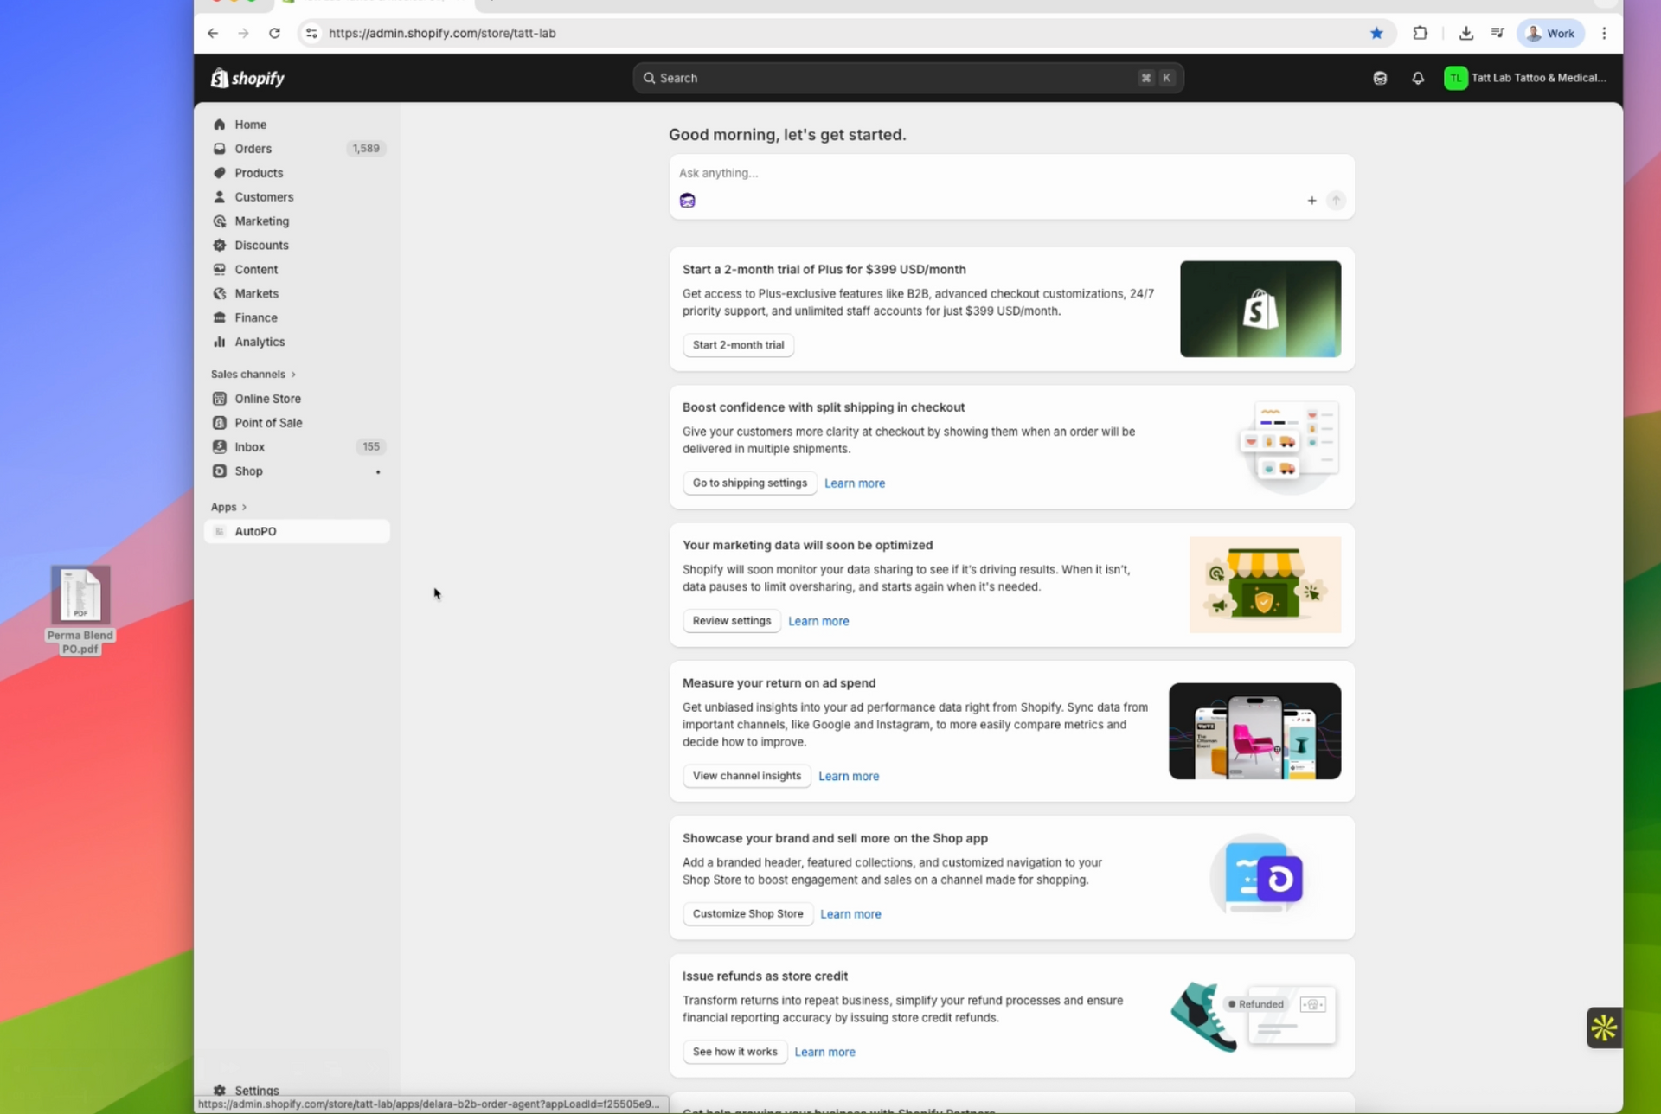Click the Shop channel icon
The image size is (1661, 1114).
click(x=220, y=471)
